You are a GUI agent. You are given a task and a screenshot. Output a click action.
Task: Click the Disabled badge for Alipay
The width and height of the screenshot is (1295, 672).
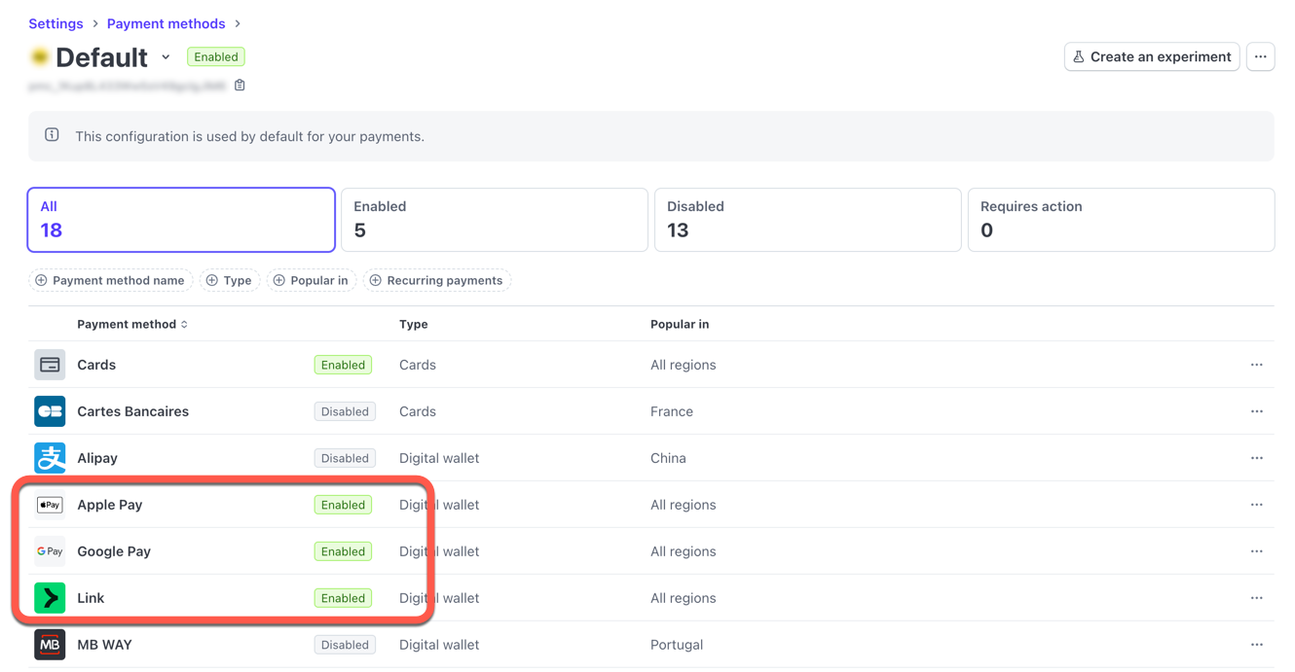click(x=345, y=457)
